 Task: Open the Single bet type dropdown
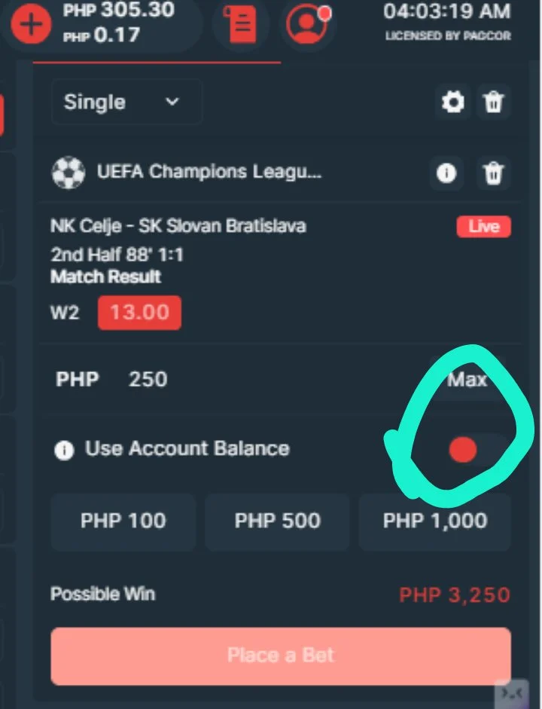126,102
